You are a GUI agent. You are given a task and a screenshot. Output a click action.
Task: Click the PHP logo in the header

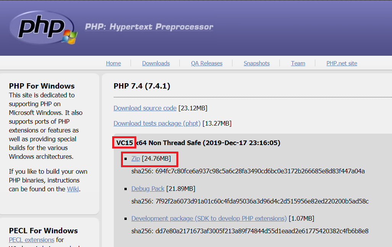43,27
